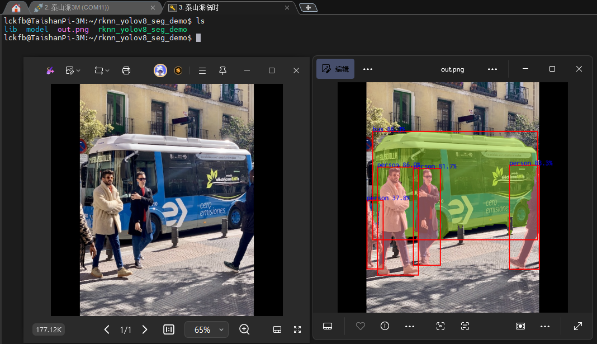Screen dimensions: 597x344
Task: Open the rightmost more options in Photos bottom bar
Action: coord(545,327)
